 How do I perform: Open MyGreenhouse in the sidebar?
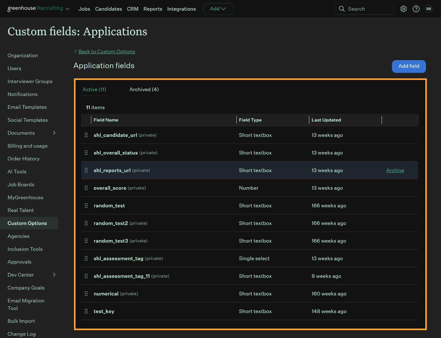tap(25, 197)
